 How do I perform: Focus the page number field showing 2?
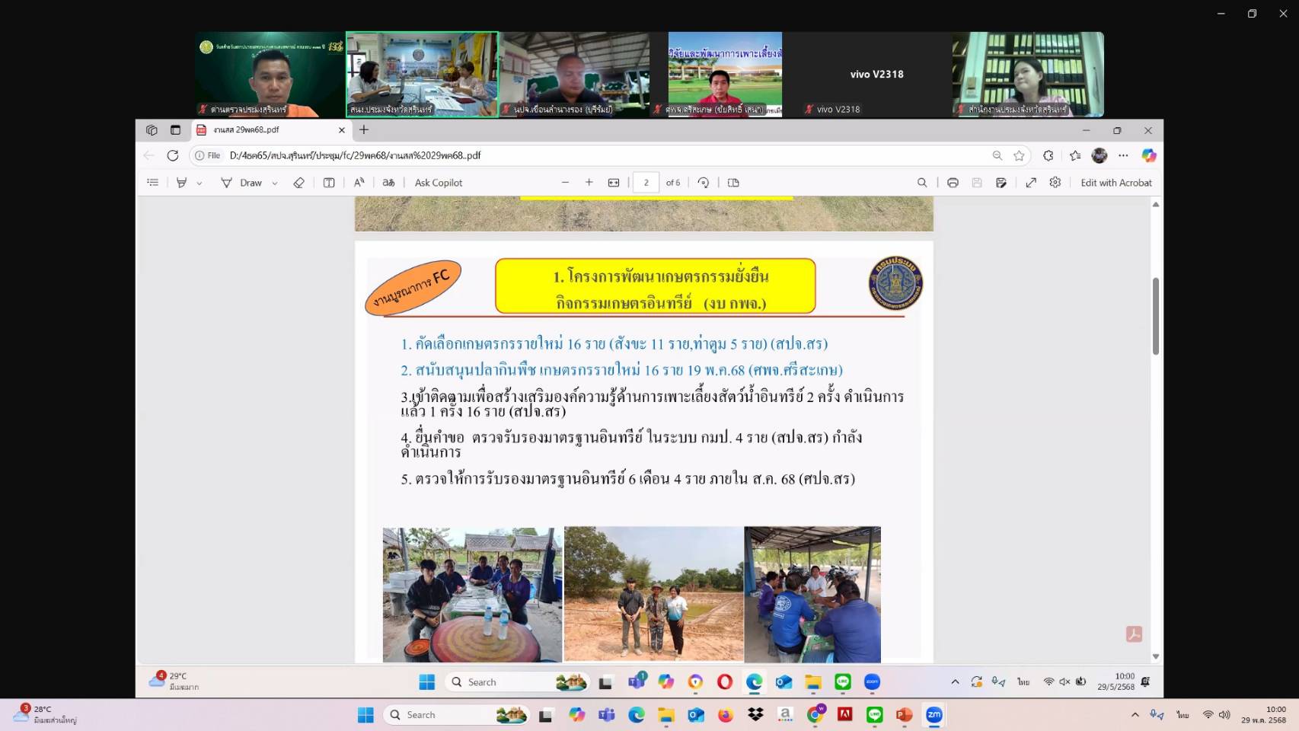click(x=646, y=183)
